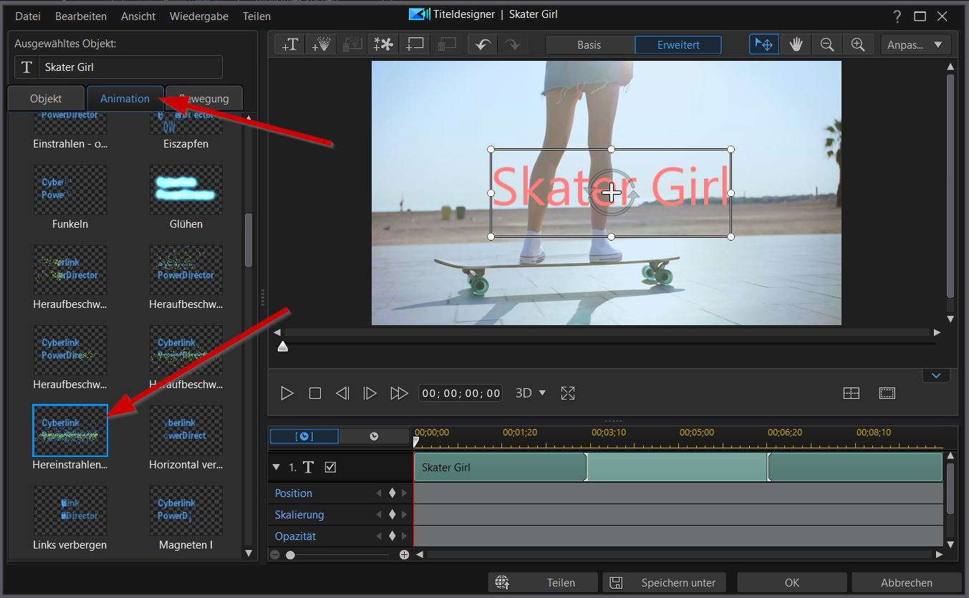
Task: Add Position keyframe diamond
Action: [392, 493]
